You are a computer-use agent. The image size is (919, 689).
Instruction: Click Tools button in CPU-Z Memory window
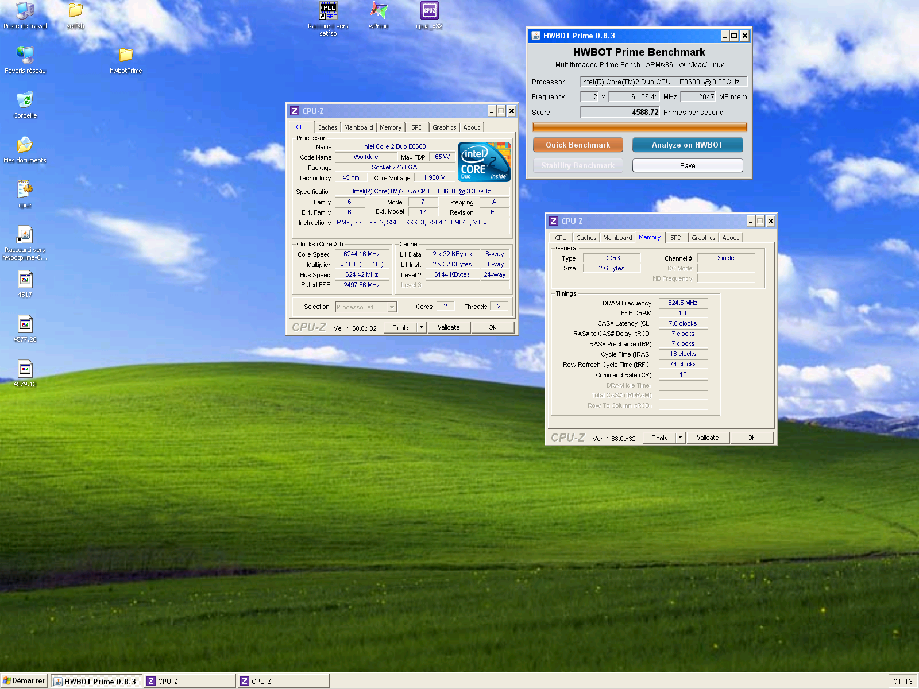(659, 438)
